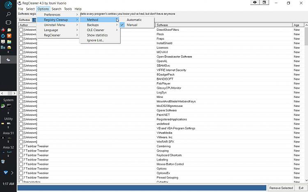Viewport: 308px width, 192px height.
Task: Open the blue swirl app on taskbar
Action: tap(3, 36)
